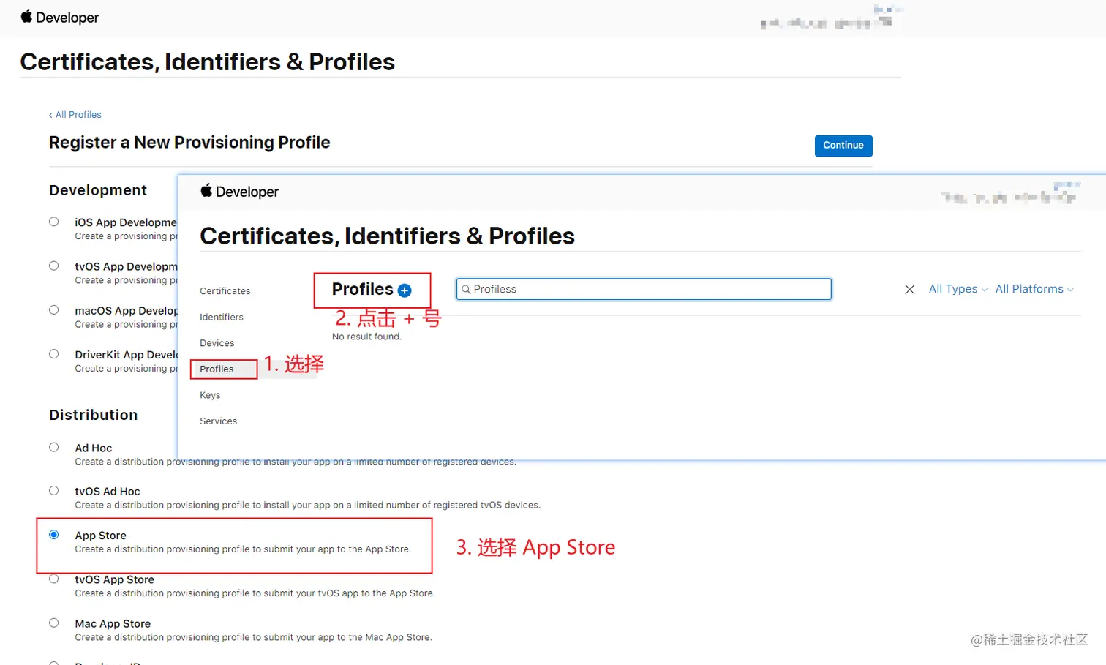Select the tvOS App Development radio button
This screenshot has height=665, width=1106.
[54, 266]
